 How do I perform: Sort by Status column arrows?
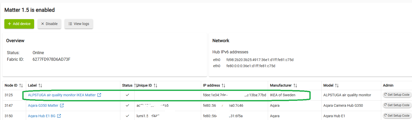tap(135, 86)
